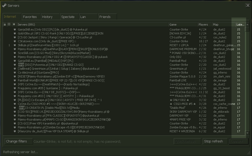This screenshot has height=156, width=252.
Task: Sort by VAC shield column header icon
Action: (x=14, y=24)
